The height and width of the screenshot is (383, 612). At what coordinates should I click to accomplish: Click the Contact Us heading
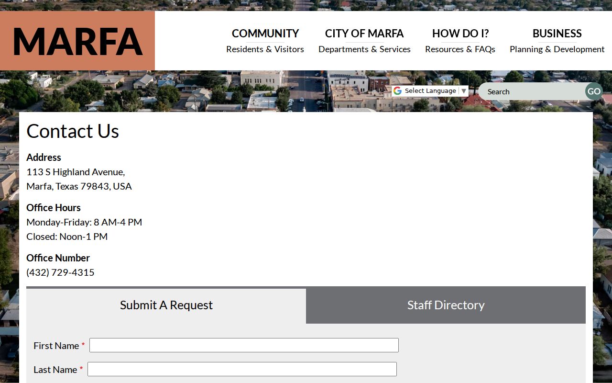tap(73, 131)
